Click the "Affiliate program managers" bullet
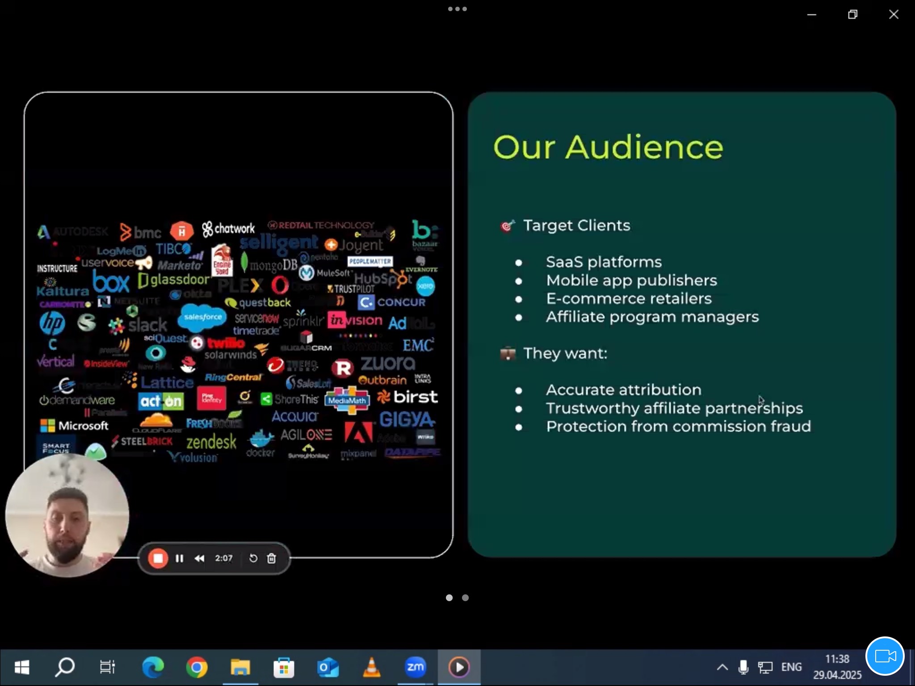Screen dimensions: 915x686 (652, 317)
